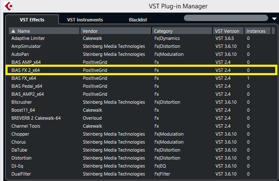This screenshot has height=181, width=279.
Task: Toggle the sort arrow in Name header
Action: click(13, 31)
